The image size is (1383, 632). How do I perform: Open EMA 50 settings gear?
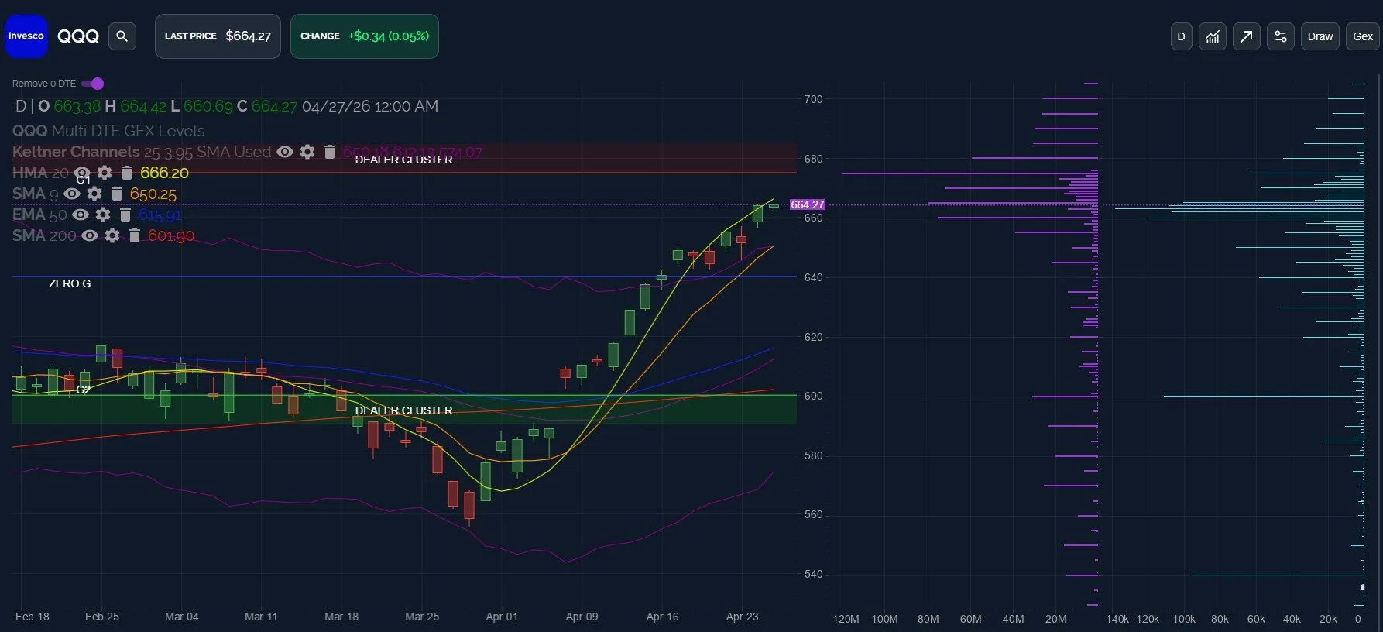point(103,215)
